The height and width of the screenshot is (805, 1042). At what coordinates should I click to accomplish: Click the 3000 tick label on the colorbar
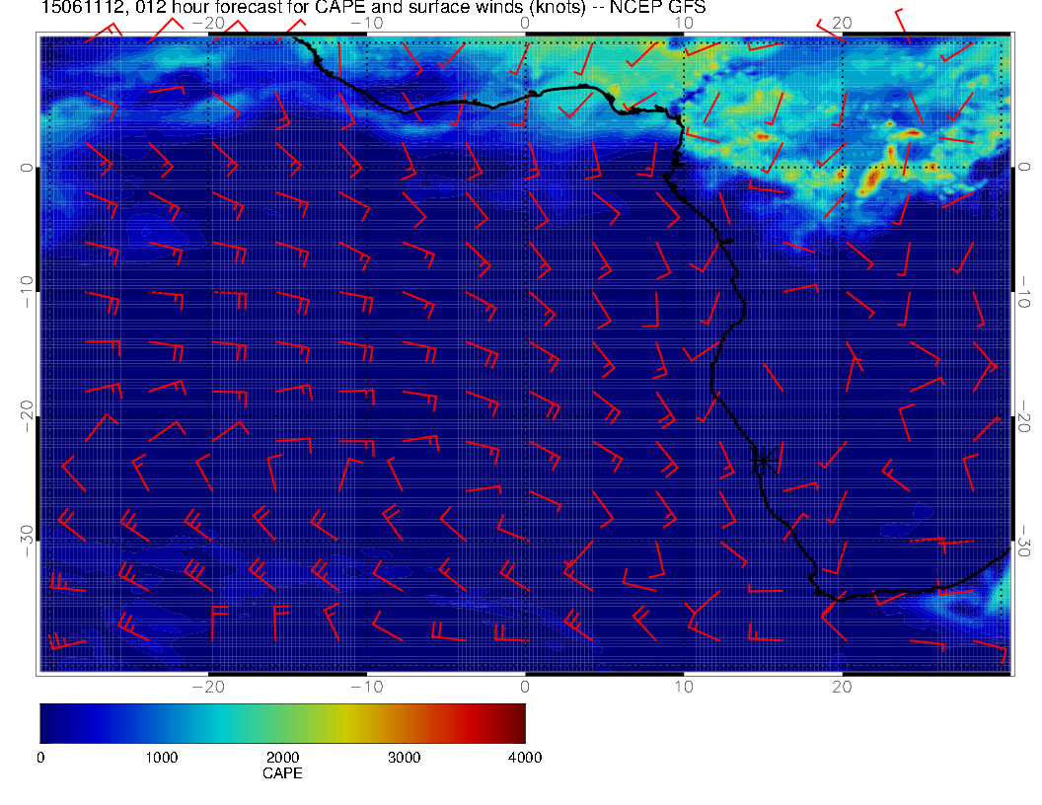coord(404,758)
